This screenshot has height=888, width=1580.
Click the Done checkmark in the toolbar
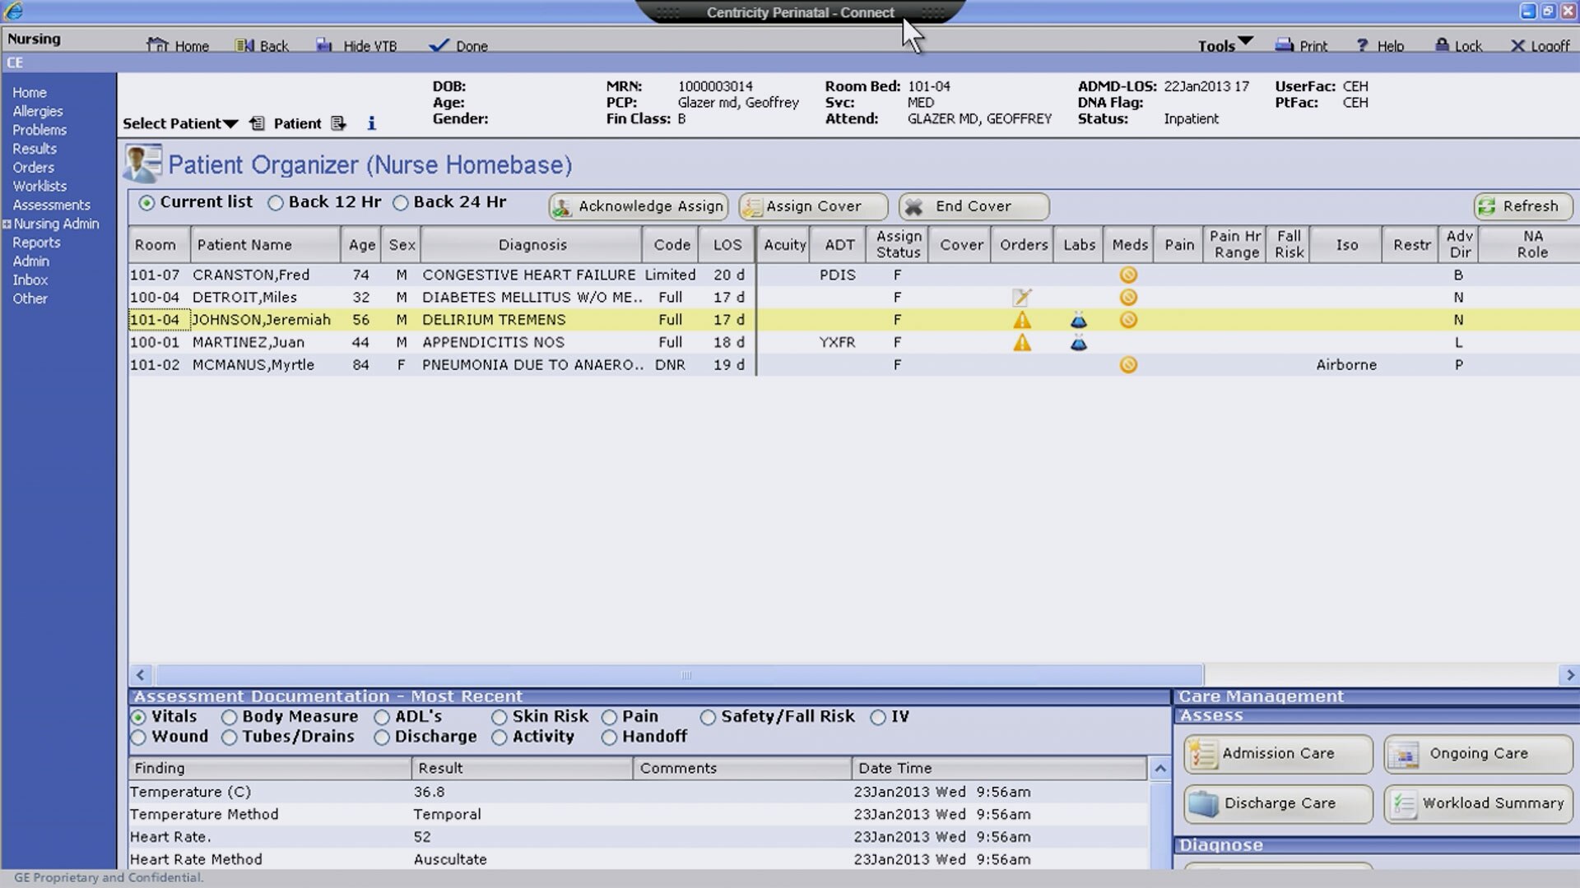click(x=439, y=45)
